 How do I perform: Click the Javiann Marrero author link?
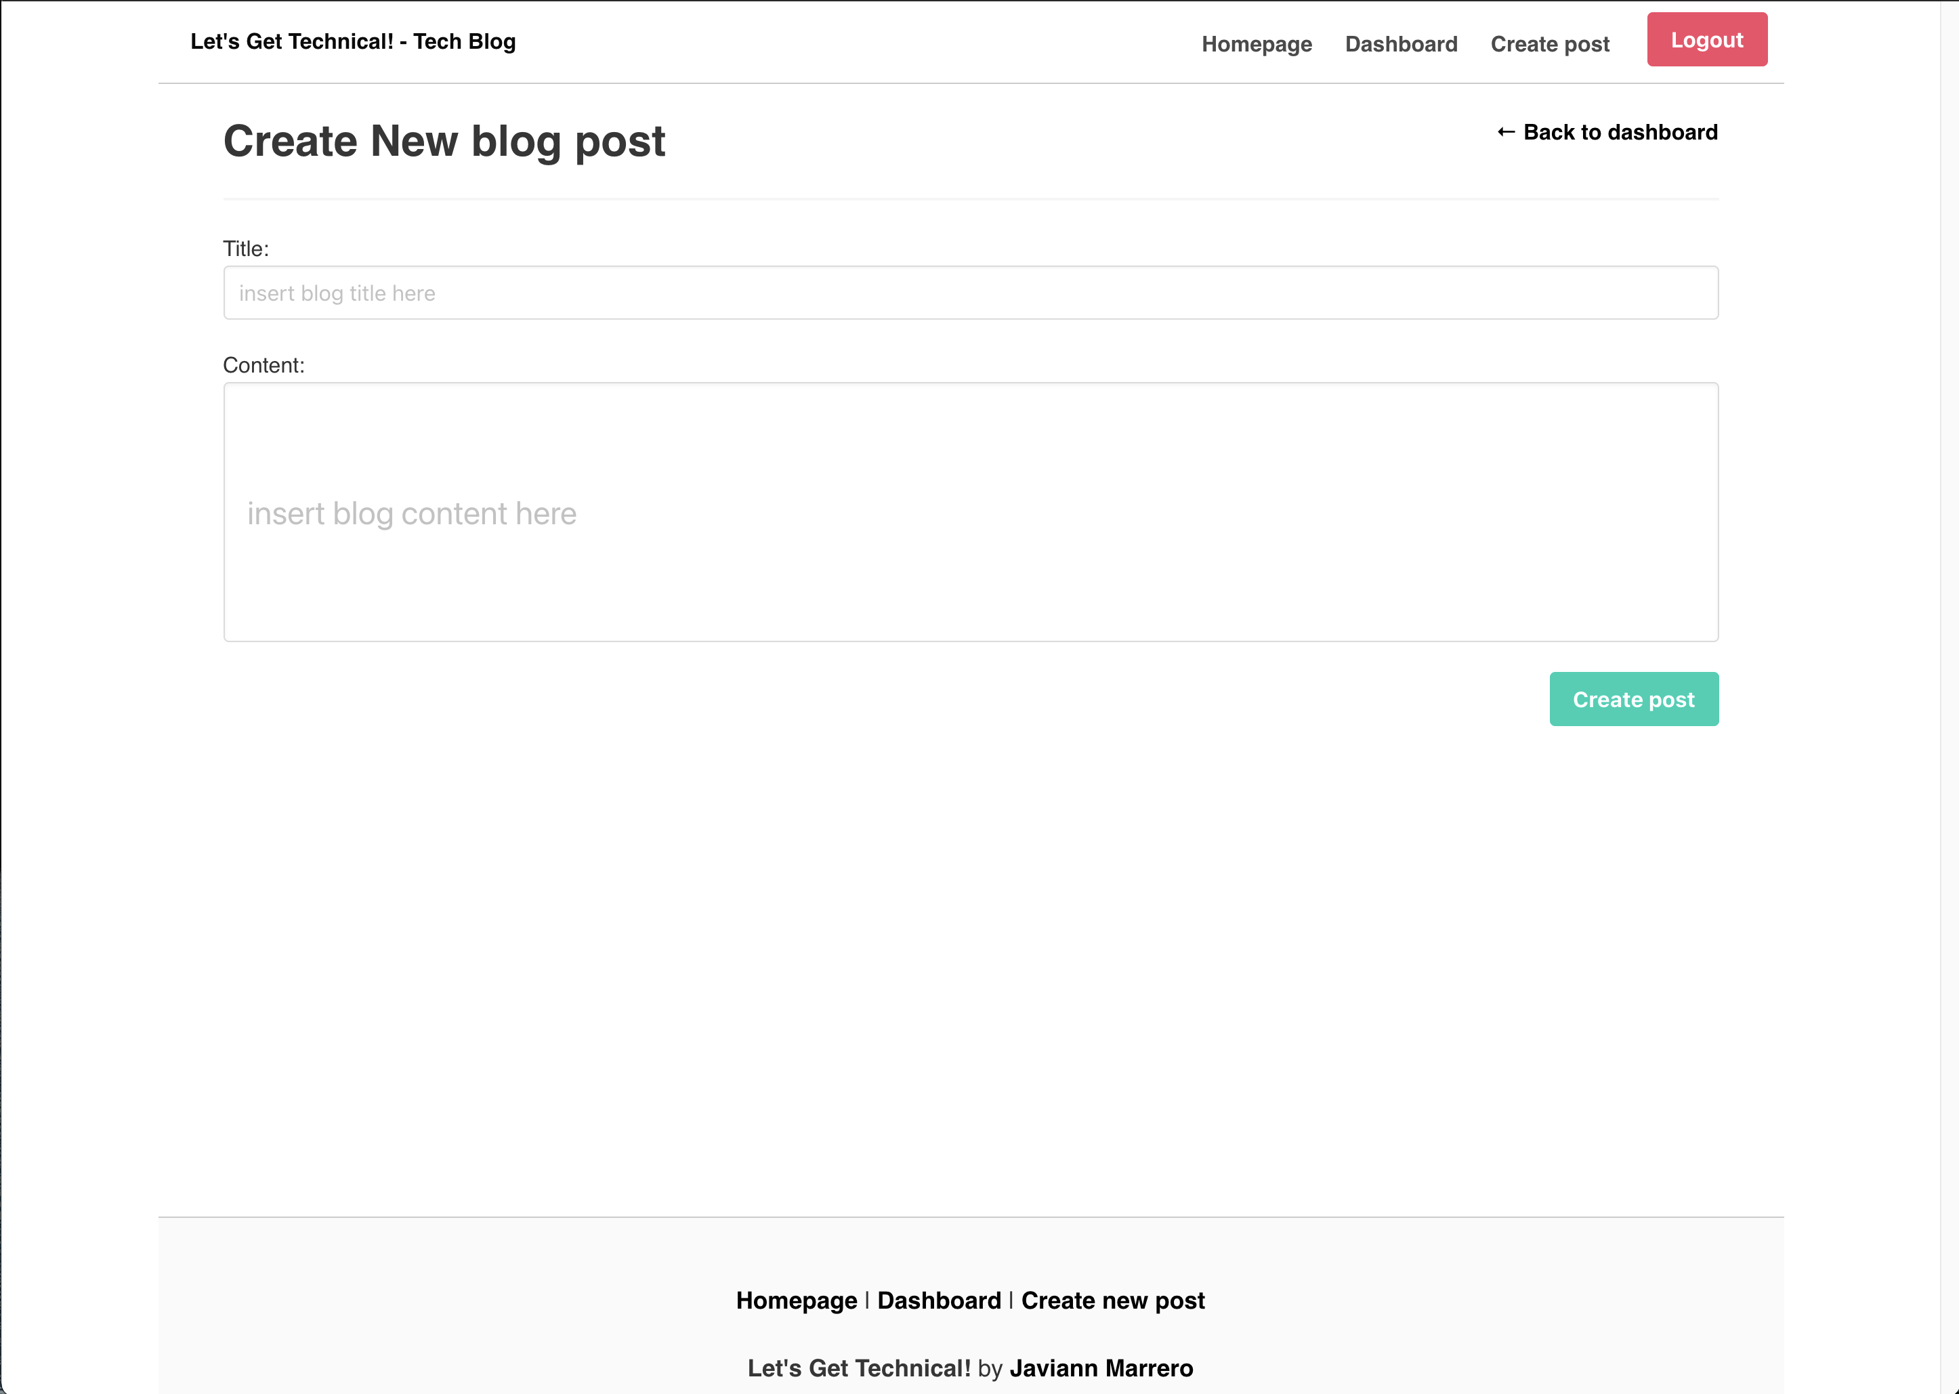(x=1101, y=1368)
